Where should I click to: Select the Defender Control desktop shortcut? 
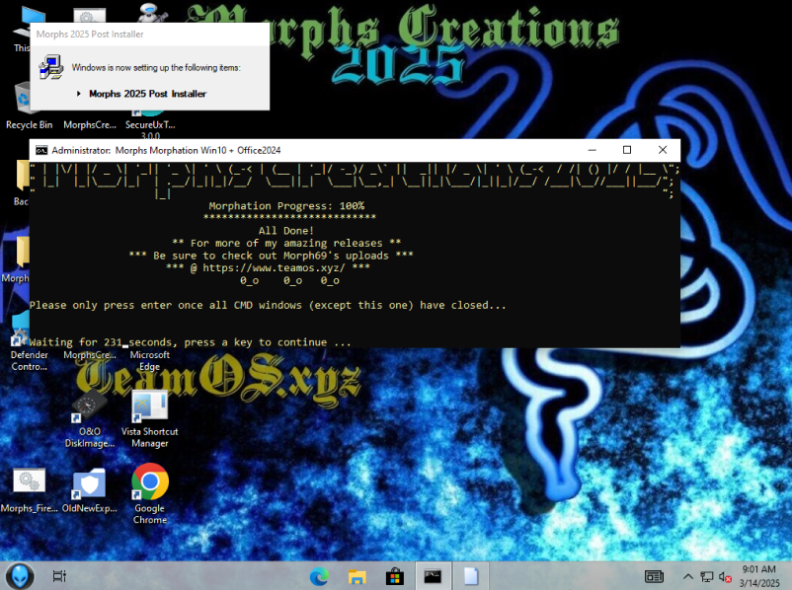(x=29, y=343)
